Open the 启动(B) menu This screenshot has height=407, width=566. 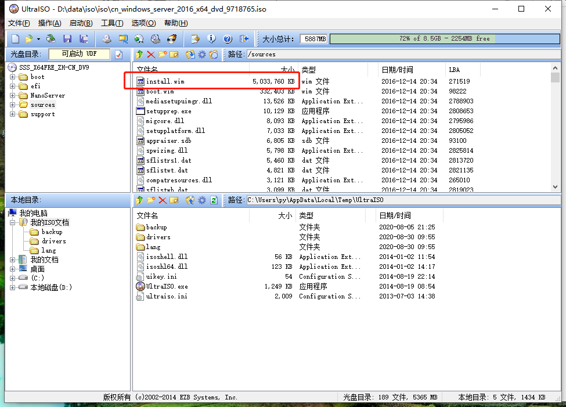click(81, 23)
